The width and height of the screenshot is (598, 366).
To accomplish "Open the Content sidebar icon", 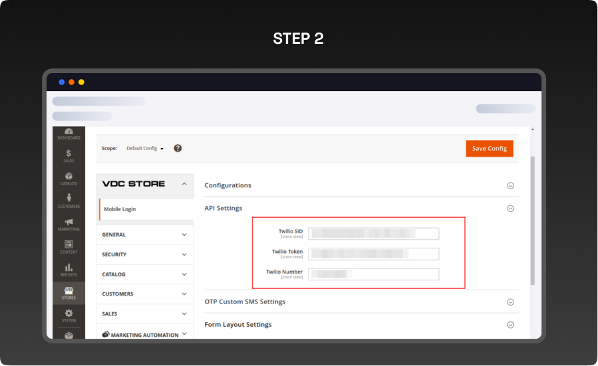I will click(x=69, y=246).
